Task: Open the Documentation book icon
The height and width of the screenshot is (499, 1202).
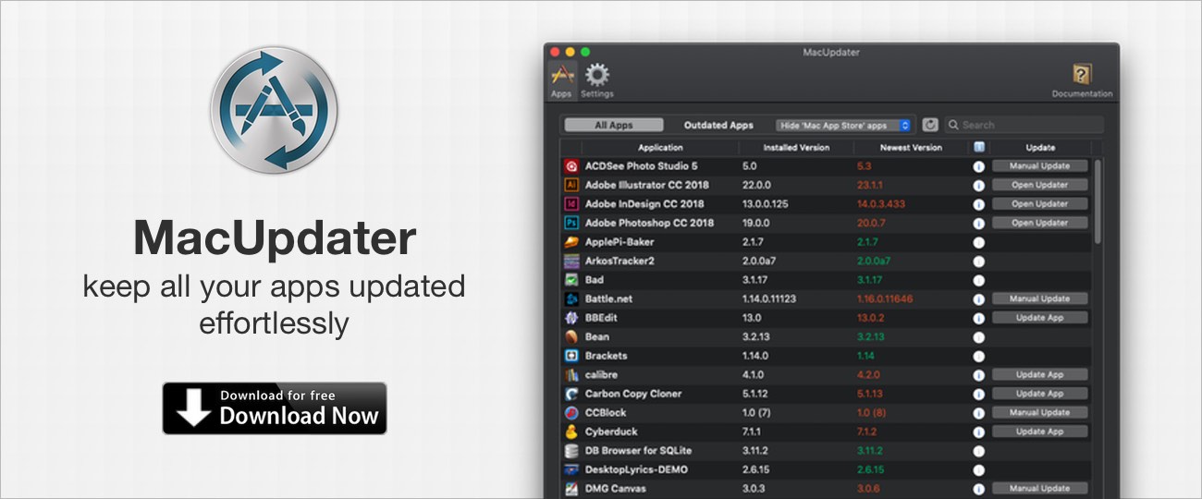Action: click(x=1082, y=80)
